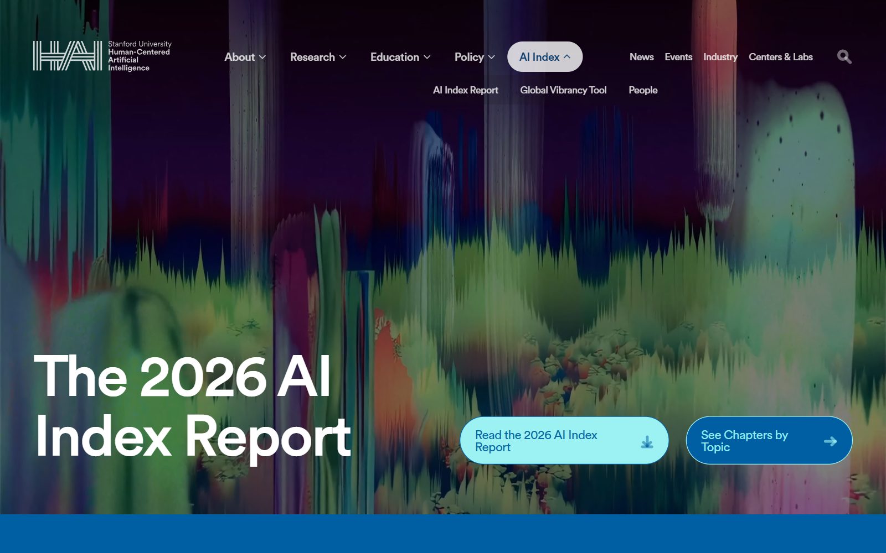The height and width of the screenshot is (553, 886).
Task: Click Read the 2026 AI Index Report button
Action: point(564,441)
